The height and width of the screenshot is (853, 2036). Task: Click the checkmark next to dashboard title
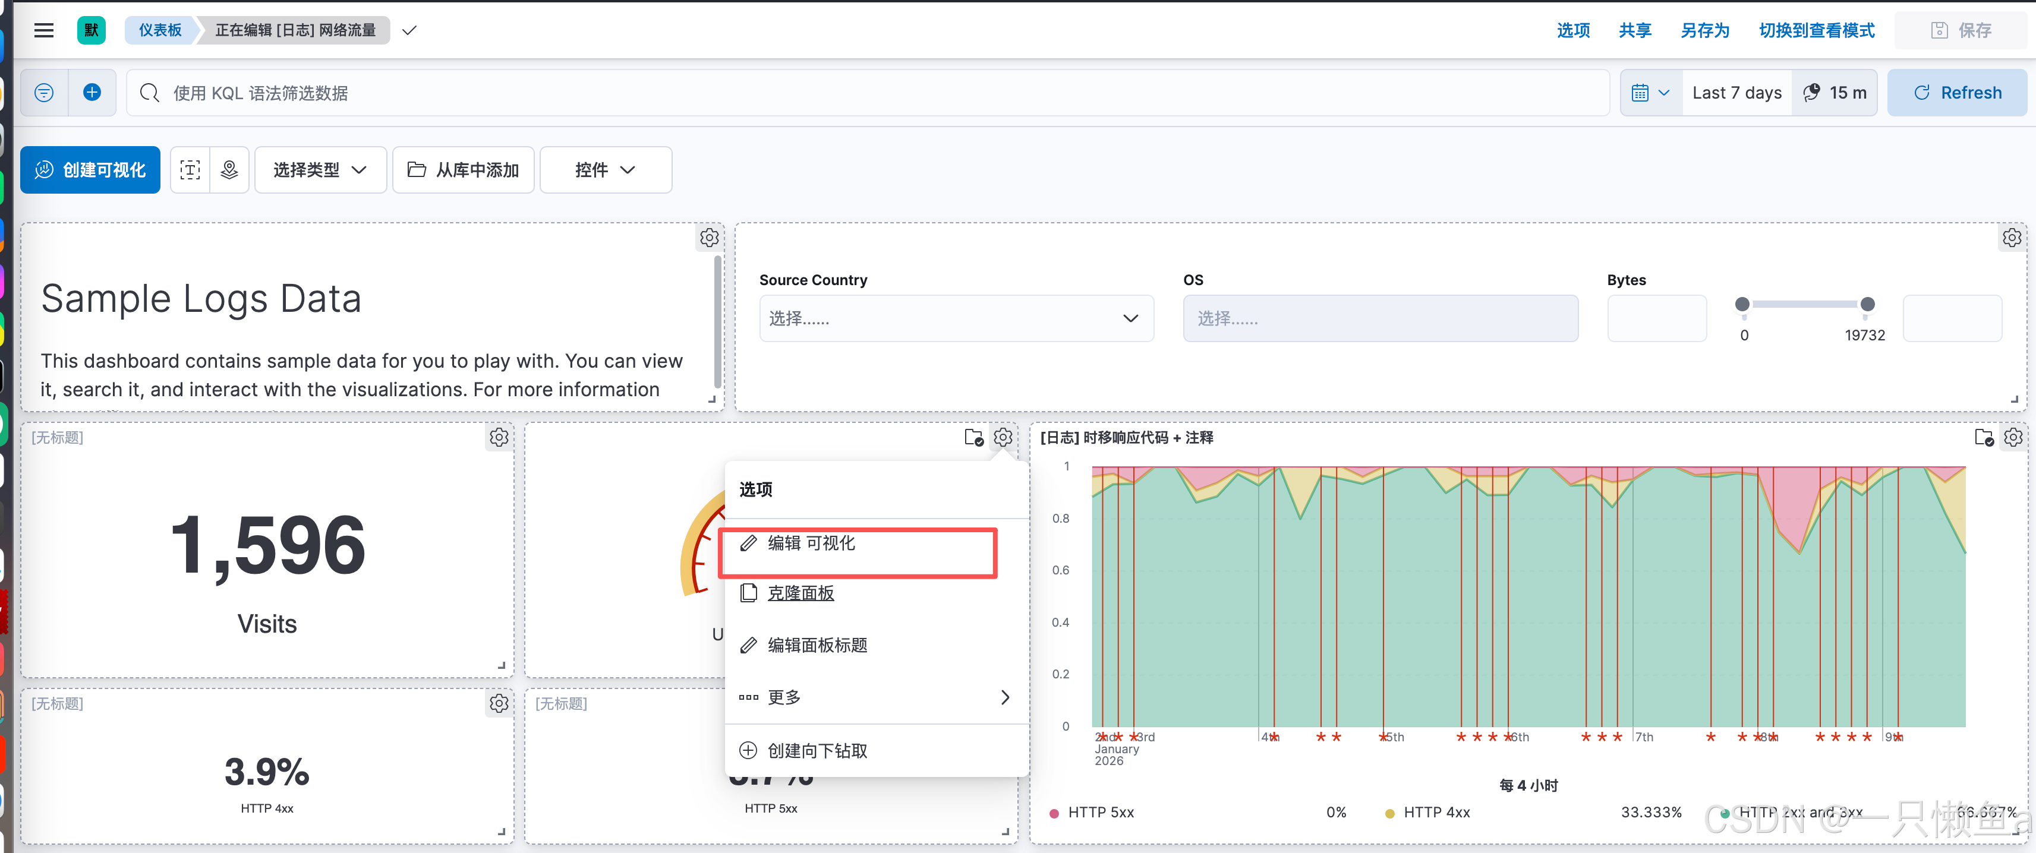(409, 30)
